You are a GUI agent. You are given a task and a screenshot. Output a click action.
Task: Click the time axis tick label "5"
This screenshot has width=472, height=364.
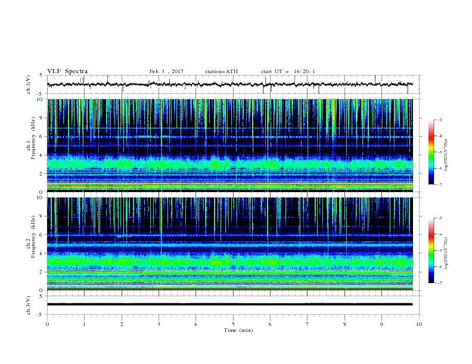pos(233,324)
